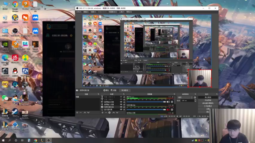This screenshot has height=143, width=255.
Task: Open Edit menu in OBS
Action: pos(86,12)
